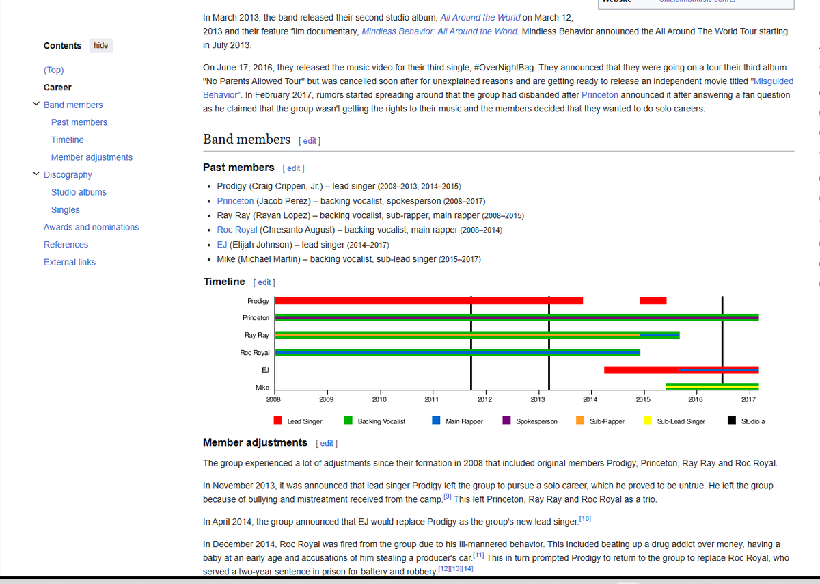This screenshot has height=584, width=820.
Task: Click the black Studio album legend swatch
Action: click(732, 421)
